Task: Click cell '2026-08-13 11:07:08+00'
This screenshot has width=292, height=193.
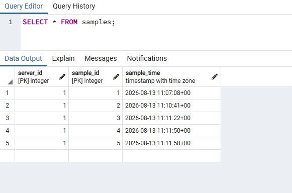Action: 172,93
